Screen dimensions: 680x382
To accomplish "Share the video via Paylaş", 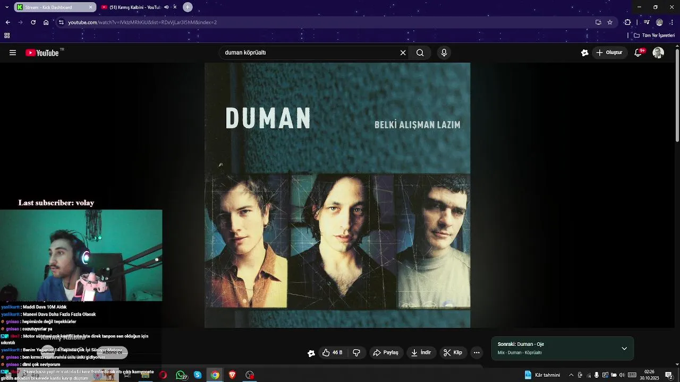I will pyautogui.click(x=386, y=352).
